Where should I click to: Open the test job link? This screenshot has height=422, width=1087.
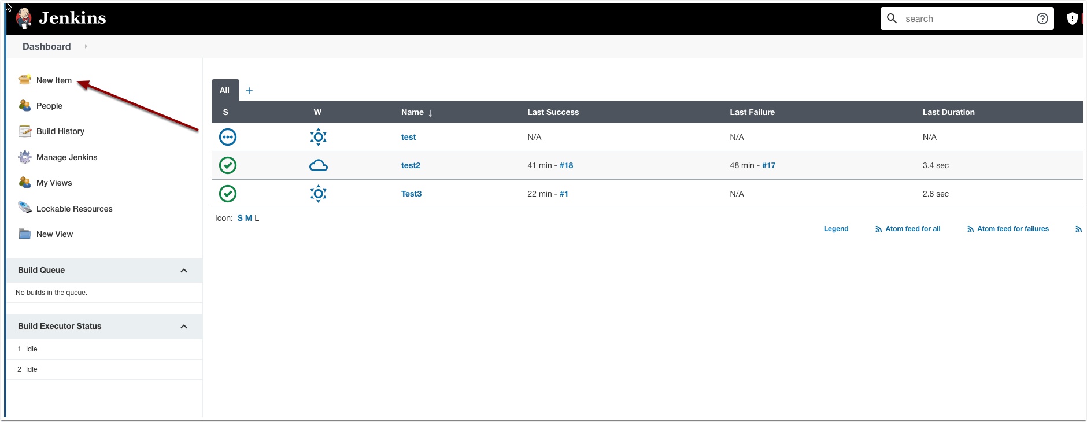pos(408,137)
